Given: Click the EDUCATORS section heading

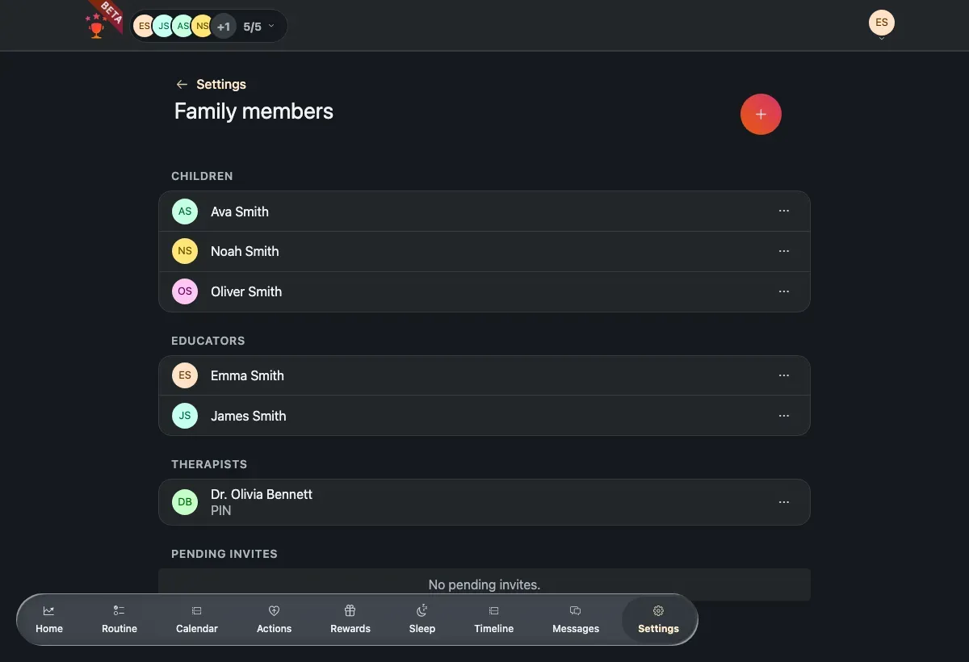Looking at the screenshot, I should click(208, 341).
